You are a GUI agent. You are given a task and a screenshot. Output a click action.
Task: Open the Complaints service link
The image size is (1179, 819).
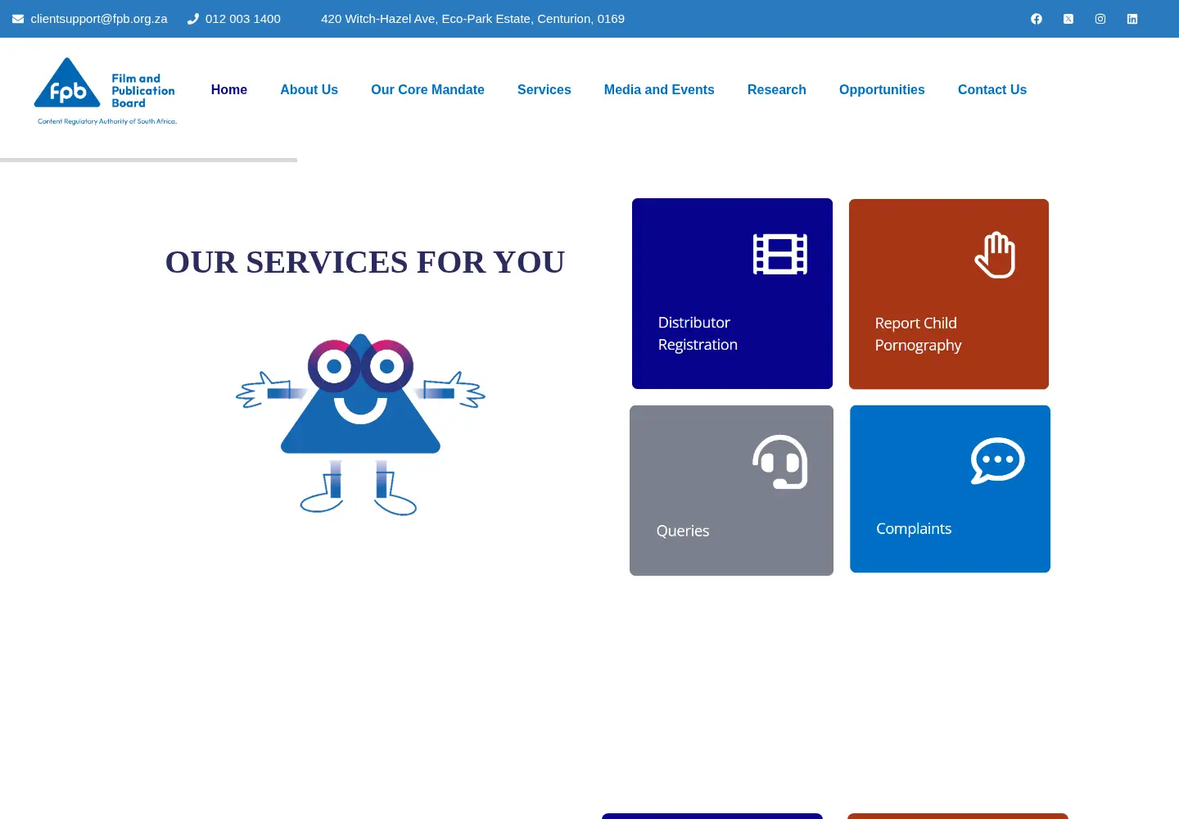pyautogui.click(x=950, y=489)
